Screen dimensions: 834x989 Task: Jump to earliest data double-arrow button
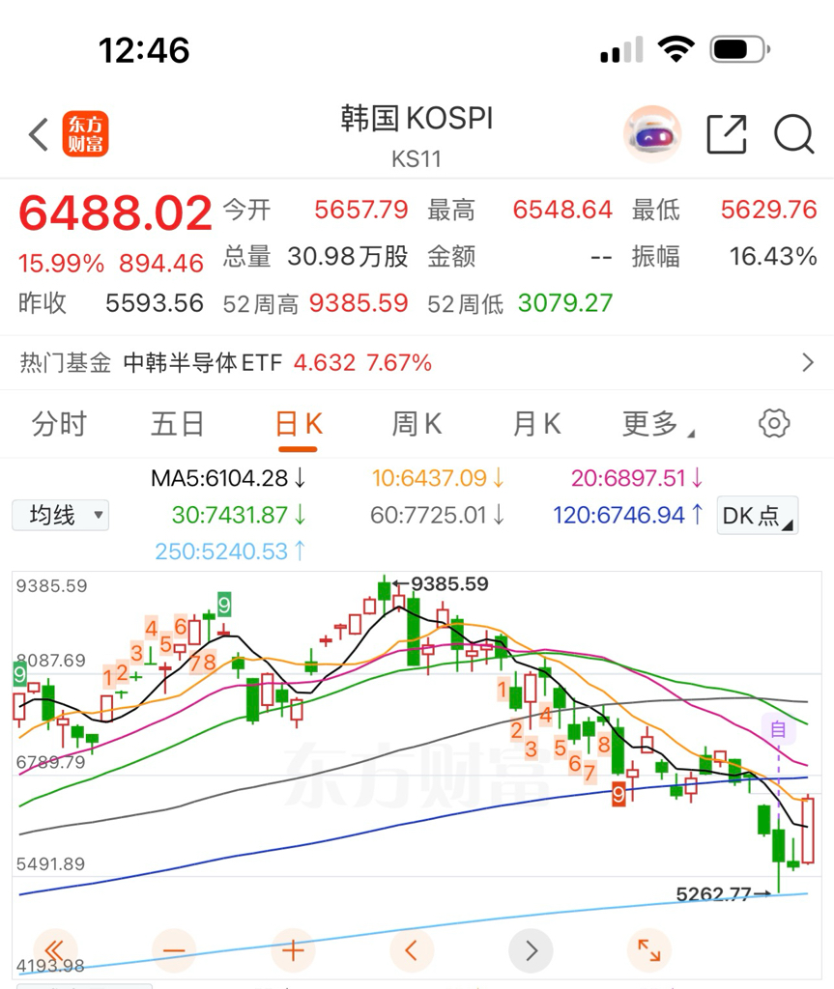55,950
